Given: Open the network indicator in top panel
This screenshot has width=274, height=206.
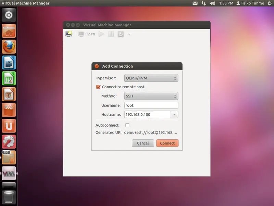Looking at the screenshot, I should click(x=203, y=3).
